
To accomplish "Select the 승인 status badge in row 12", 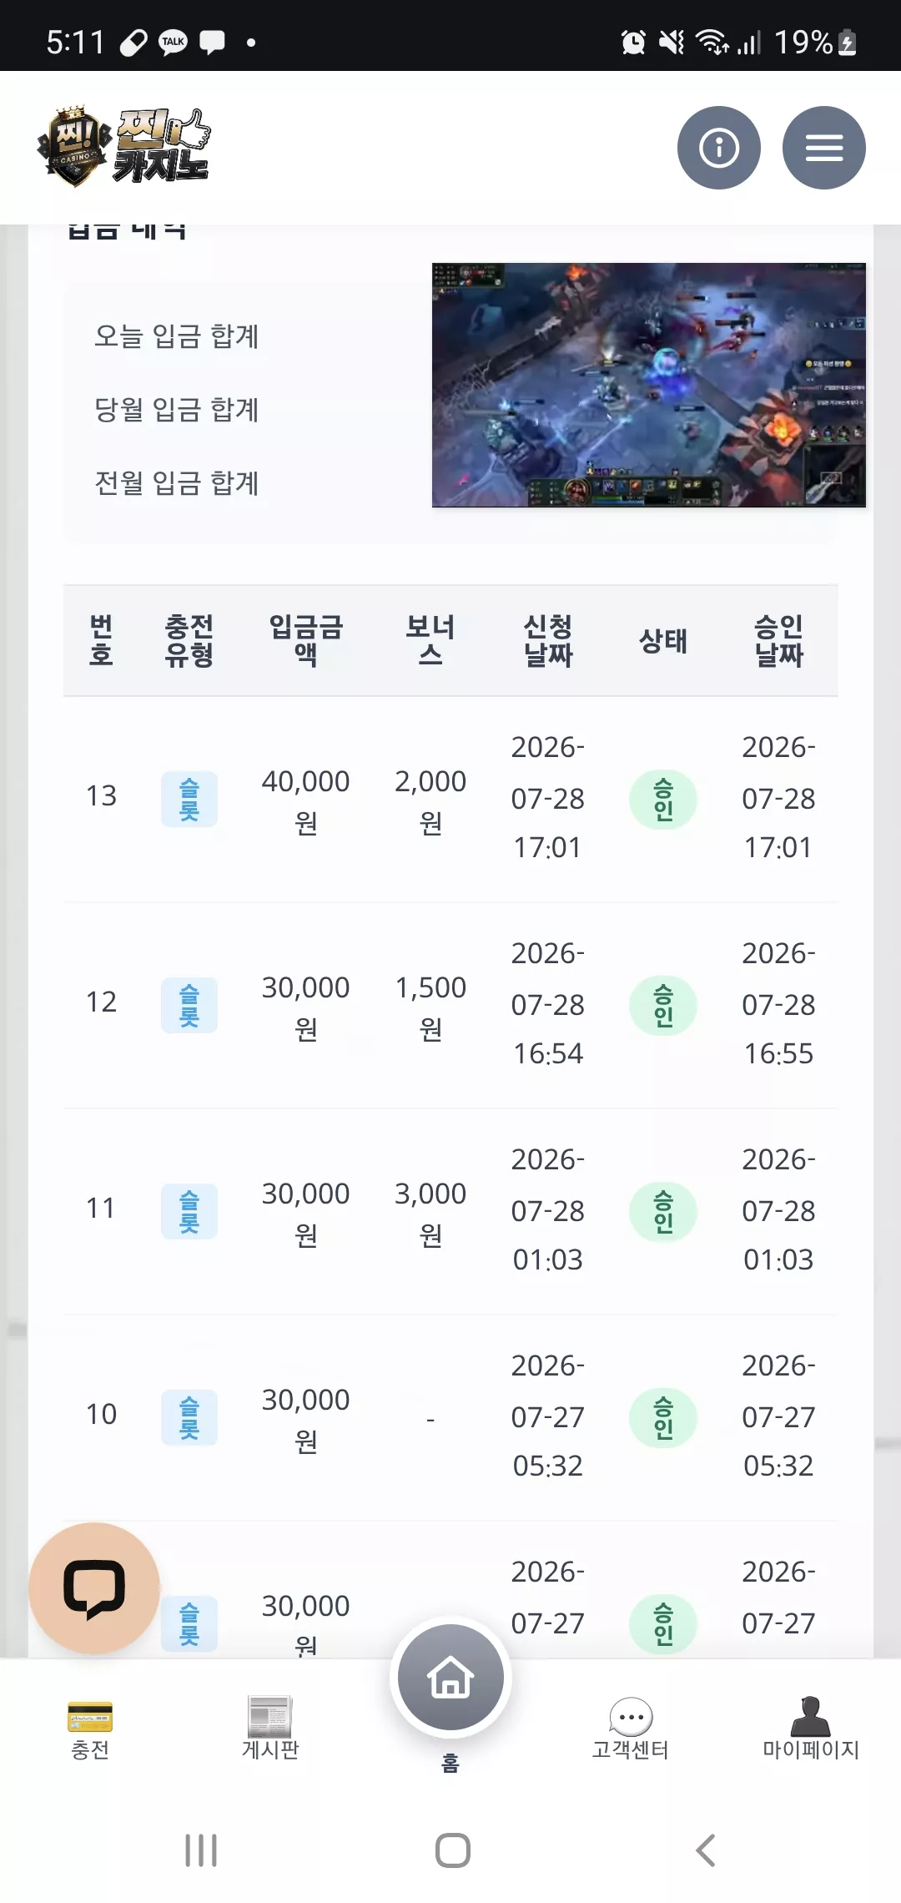I will pos(663,1005).
